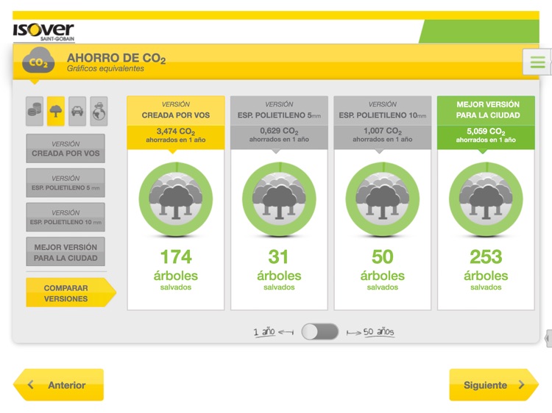Click the '5,059 CO2' value
Image resolution: width=552 pixels, height=413 pixels.
(x=486, y=132)
